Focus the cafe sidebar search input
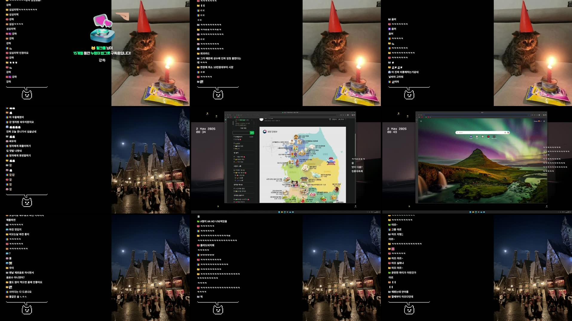 (x=241, y=133)
